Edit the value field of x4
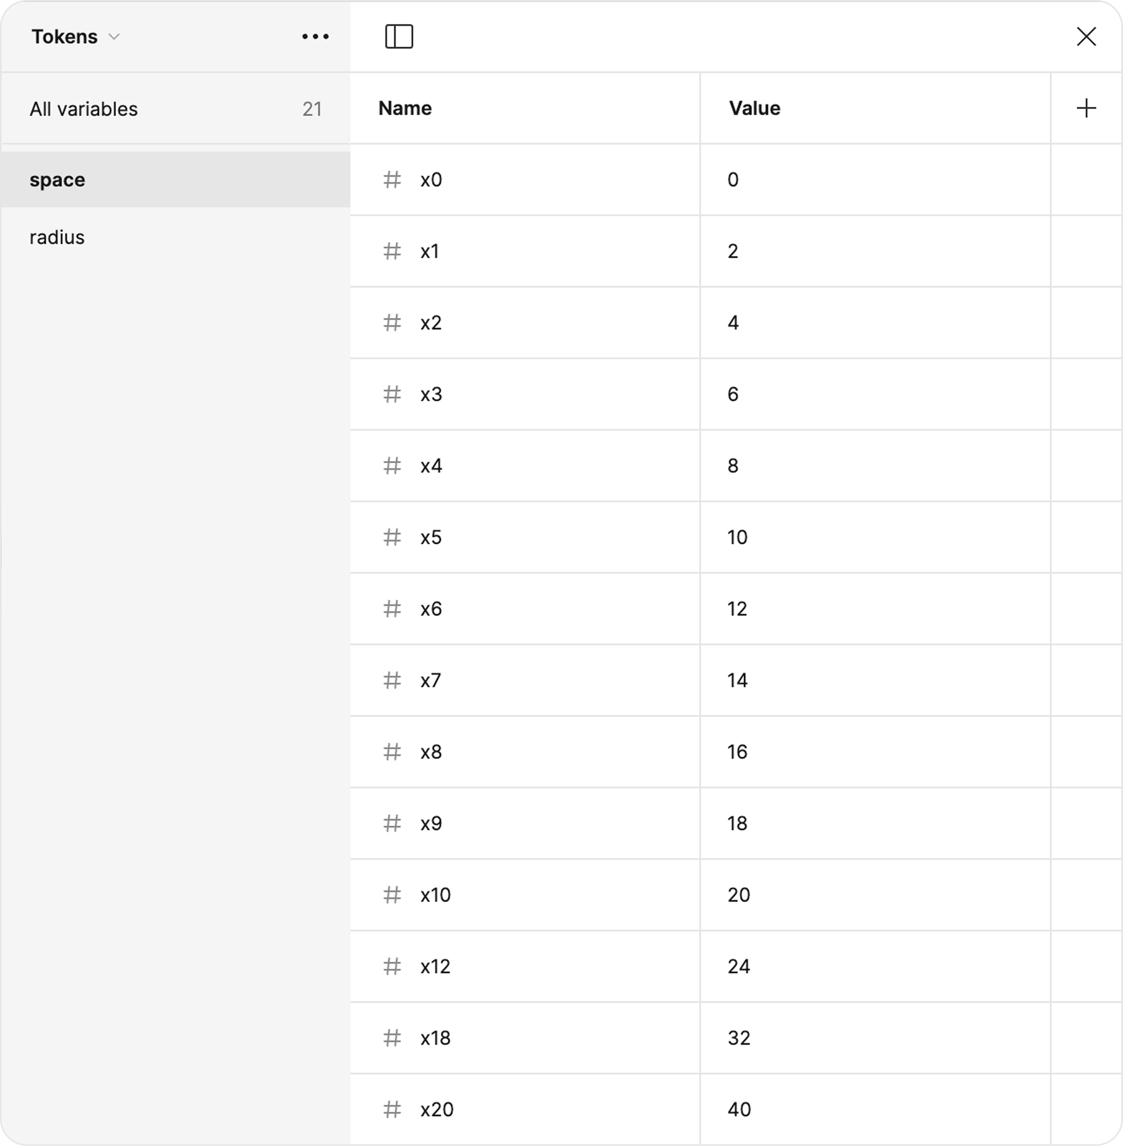 point(875,466)
